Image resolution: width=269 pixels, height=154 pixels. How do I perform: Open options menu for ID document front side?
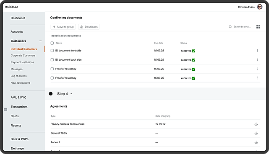[257, 51]
